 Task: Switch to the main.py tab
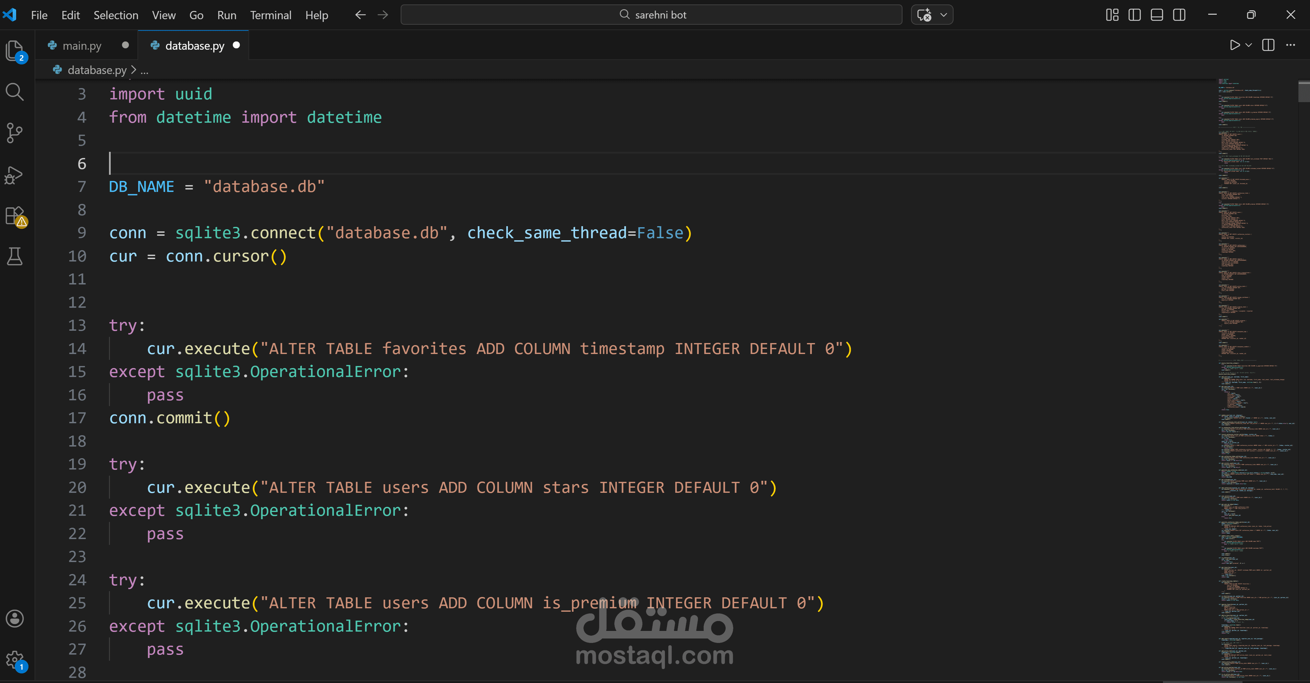pos(81,46)
